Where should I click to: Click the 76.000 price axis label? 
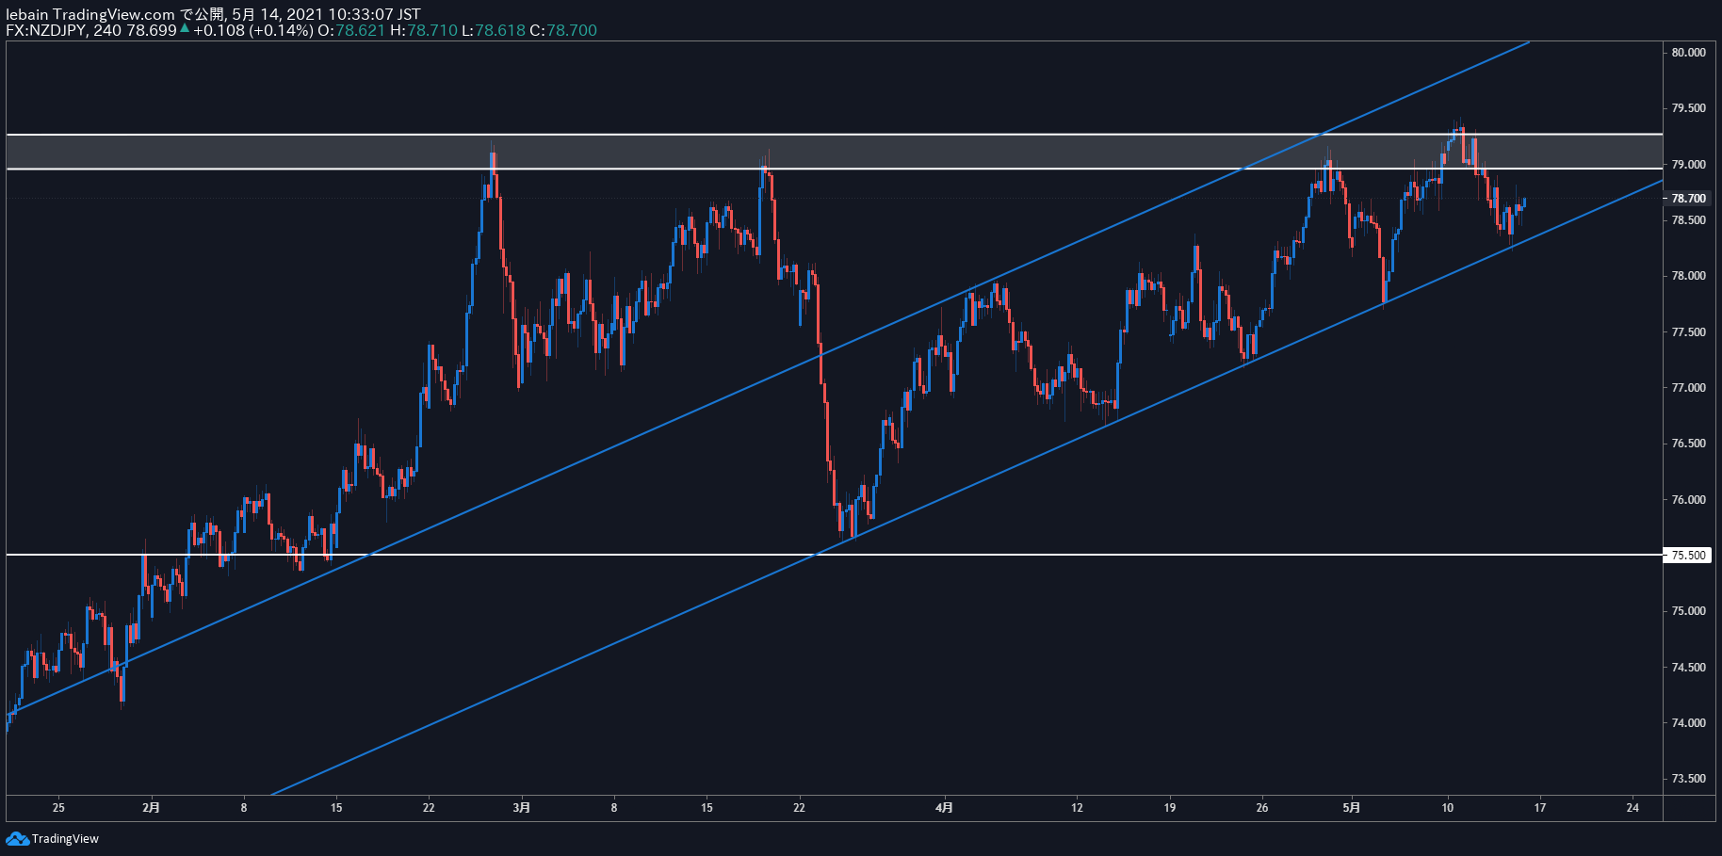pos(1688,500)
